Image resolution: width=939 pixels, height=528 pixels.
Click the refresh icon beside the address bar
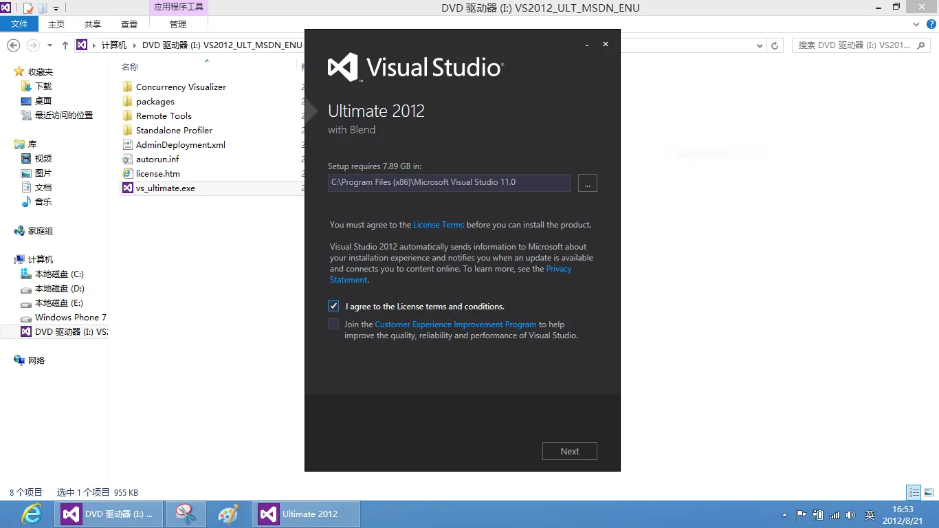775,45
